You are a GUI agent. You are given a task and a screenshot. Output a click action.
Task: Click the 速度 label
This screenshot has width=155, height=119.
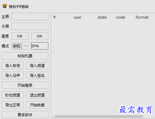(5, 36)
